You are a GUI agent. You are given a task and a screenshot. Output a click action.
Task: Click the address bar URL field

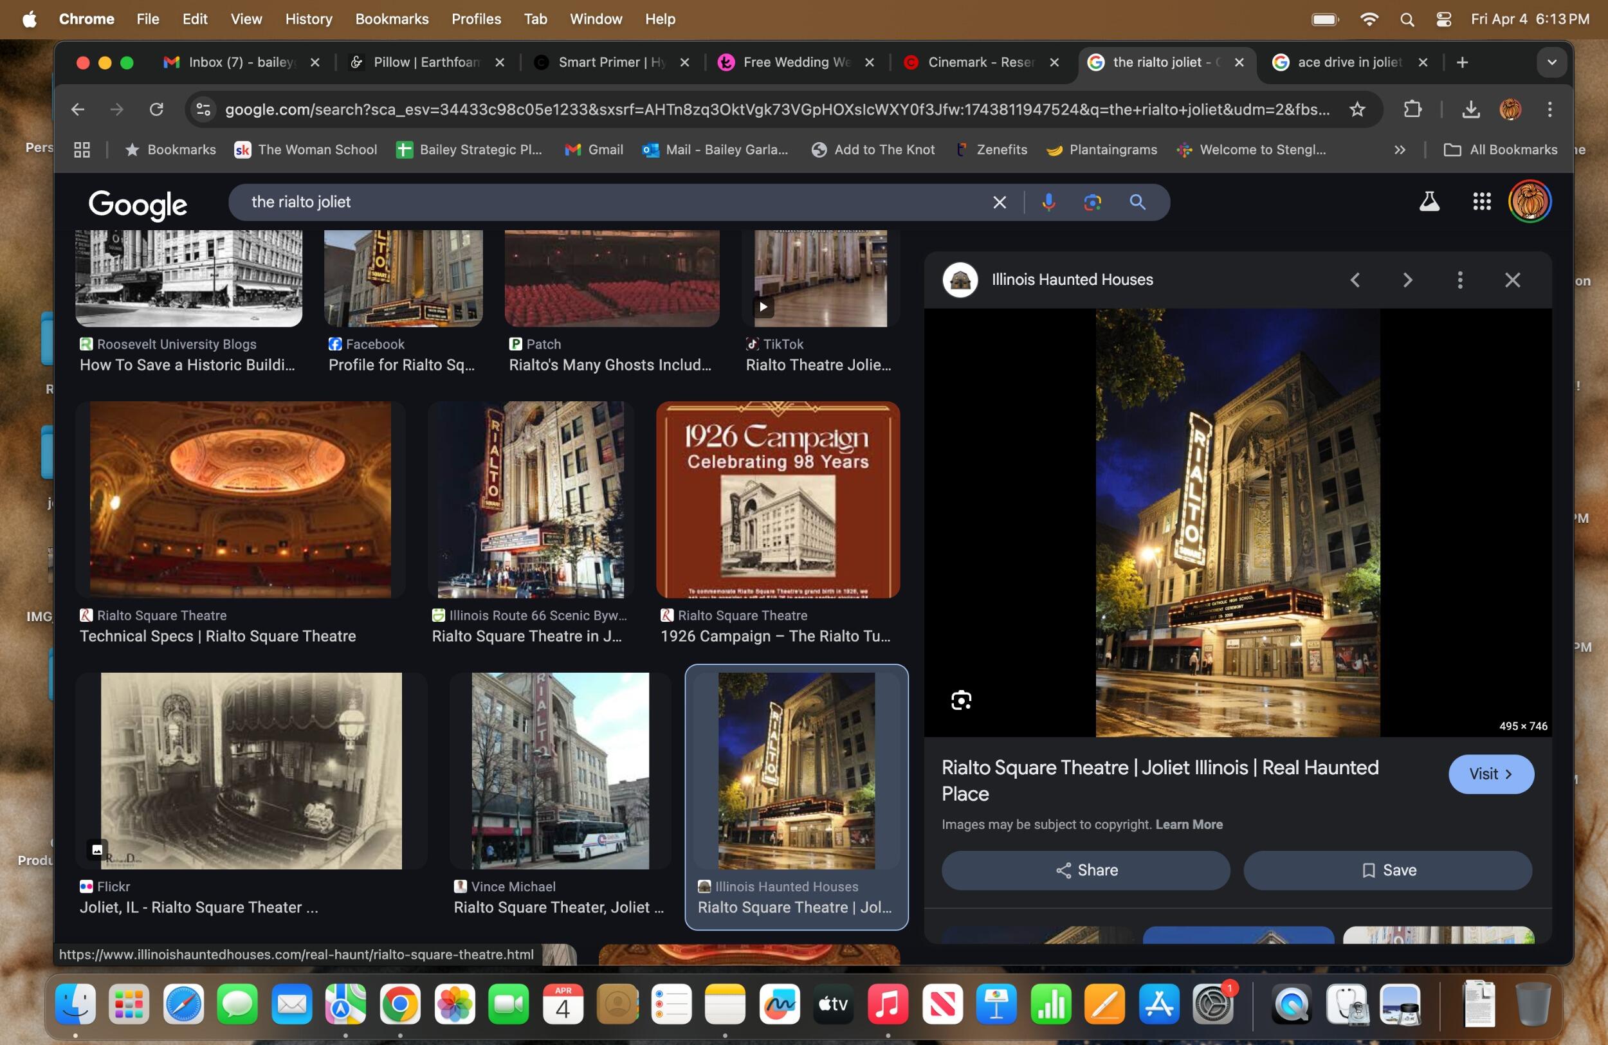[x=777, y=109]
